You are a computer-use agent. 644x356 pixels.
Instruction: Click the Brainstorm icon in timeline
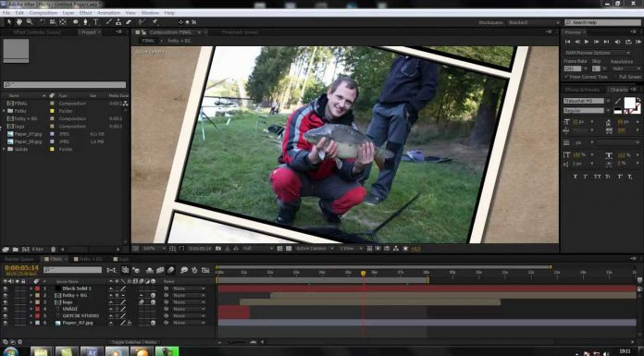click(184, 270)
